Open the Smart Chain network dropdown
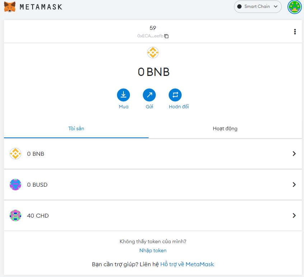Viewport: 304px width, 277px height. (258, 6)
